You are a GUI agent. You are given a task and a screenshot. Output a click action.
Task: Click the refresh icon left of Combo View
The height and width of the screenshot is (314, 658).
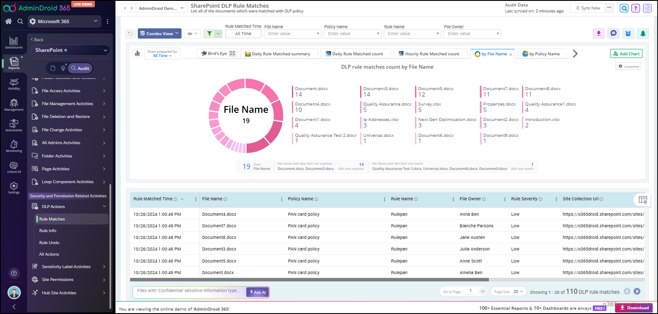coord(130,33)
